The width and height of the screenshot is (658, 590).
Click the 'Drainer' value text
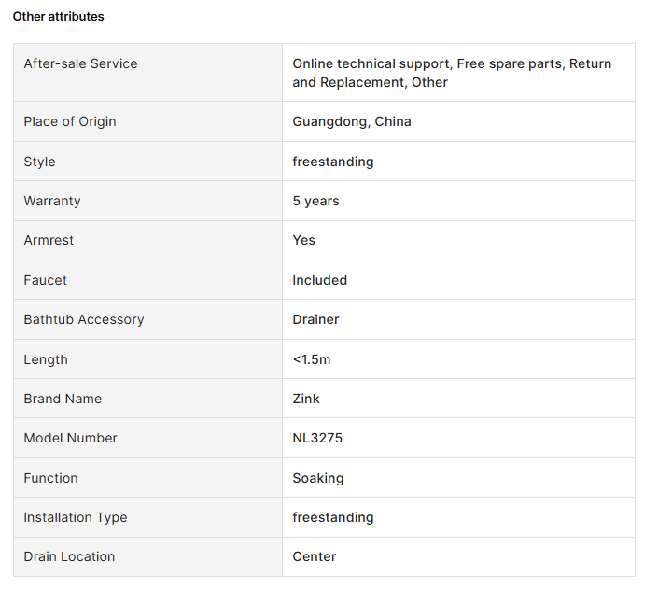tap(315, 319)
